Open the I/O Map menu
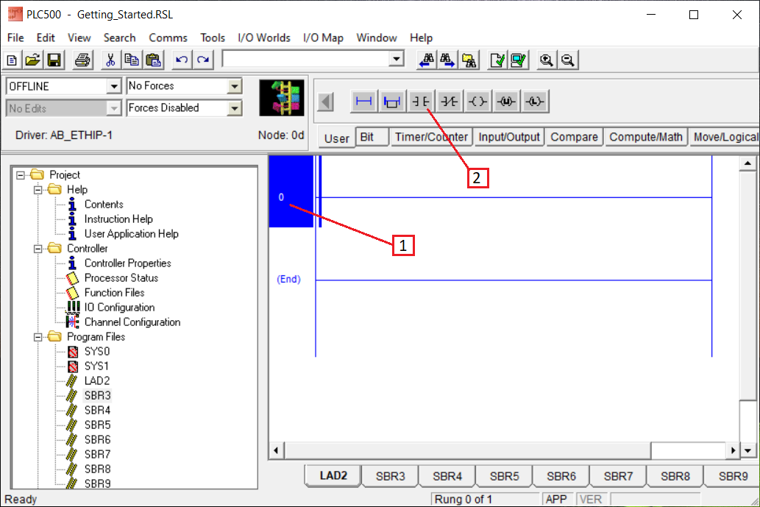The width and height of the screenshot is (760, 507). pyautogui.click(x=323, y=38)
